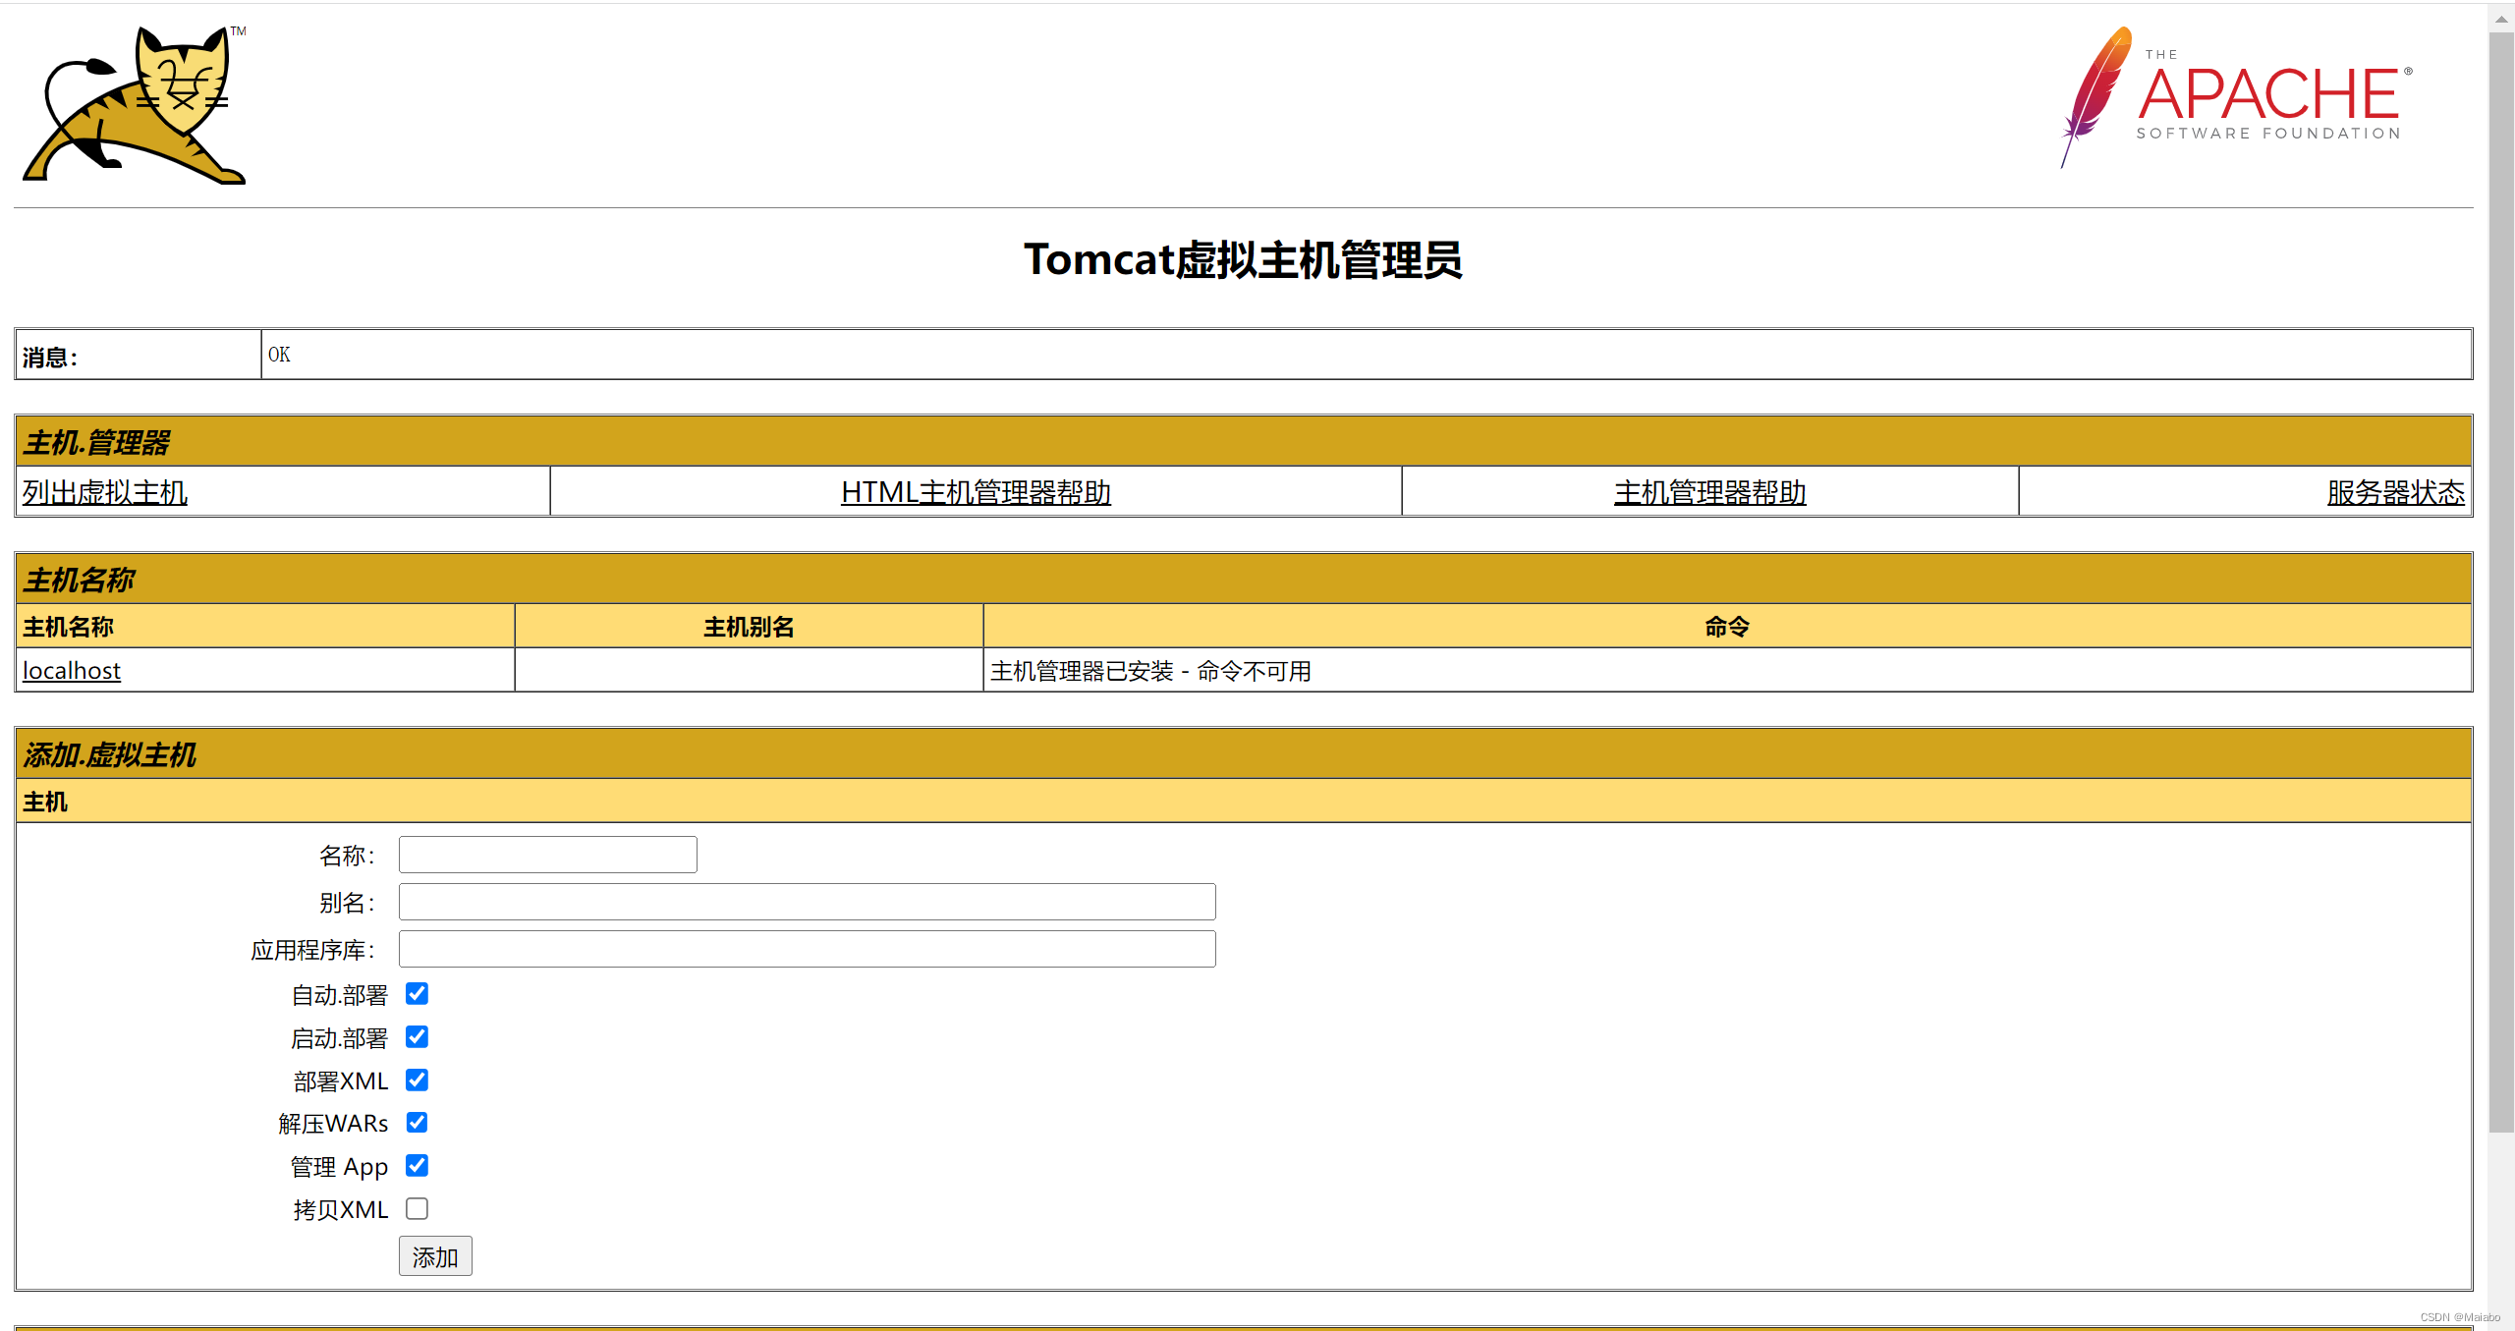Click the scrollbar up arrow
Viewport: 2515px width, 1331px height.
click(x=2501, y=19)
